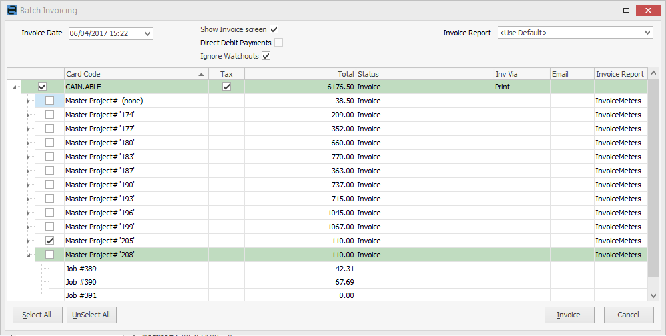Sort by the Total column header
Screen dimensions: 666x336
[x=300, y=74]
